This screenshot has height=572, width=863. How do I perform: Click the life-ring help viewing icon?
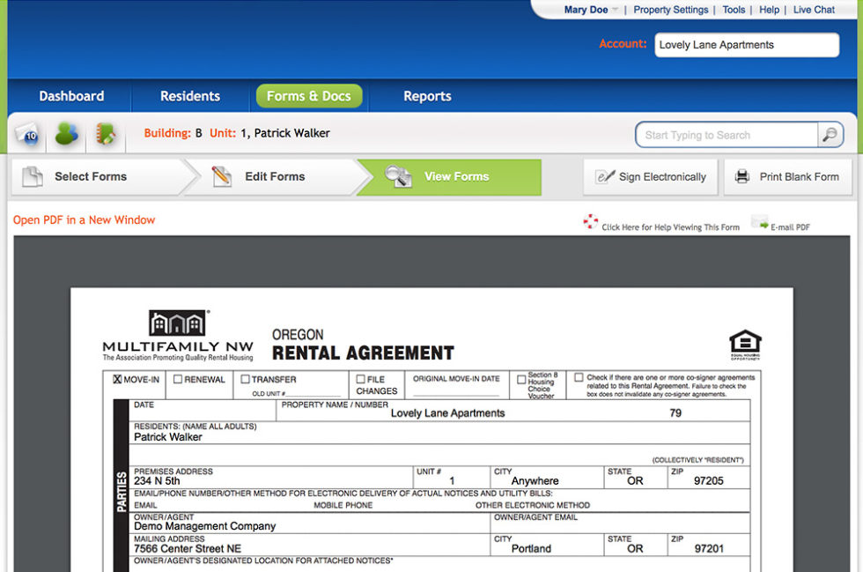point(590,222)
